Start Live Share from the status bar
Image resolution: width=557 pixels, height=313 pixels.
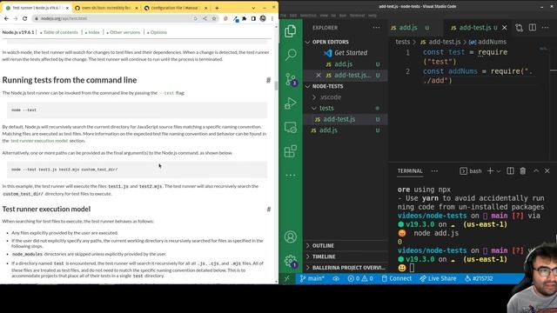click(x=438, y=278)
